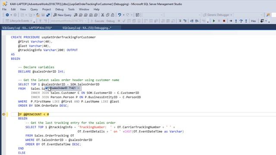Click the Paste clipboard icon

[113, 15]
